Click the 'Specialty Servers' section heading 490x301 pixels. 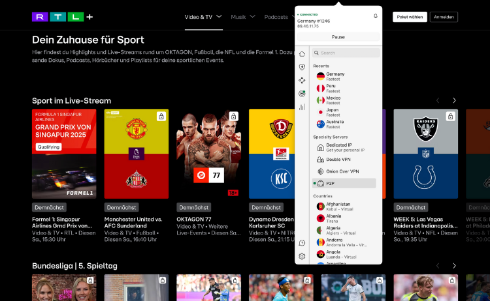click(x=331, y=137)
